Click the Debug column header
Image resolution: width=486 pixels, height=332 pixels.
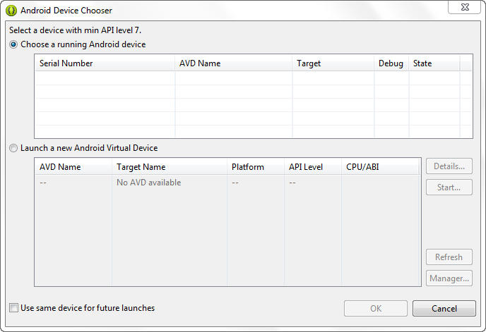point(391,63)
